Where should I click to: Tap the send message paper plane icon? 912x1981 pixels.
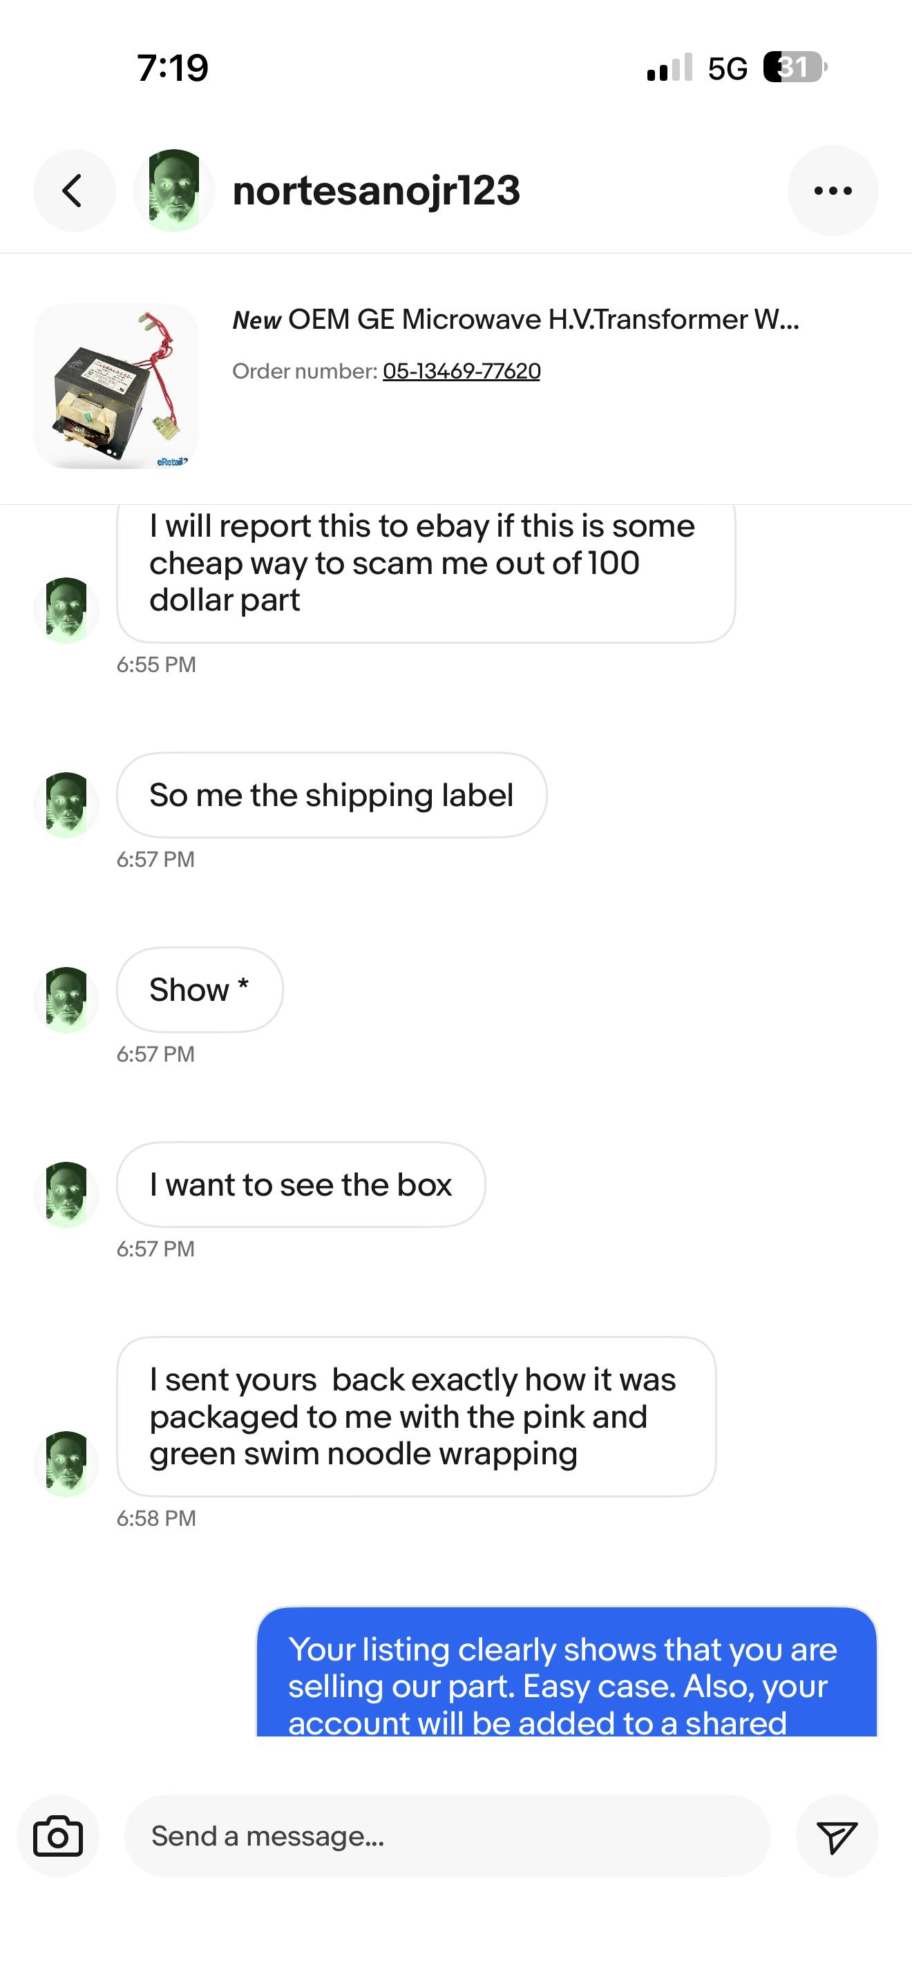click(x=836, y=1836)
